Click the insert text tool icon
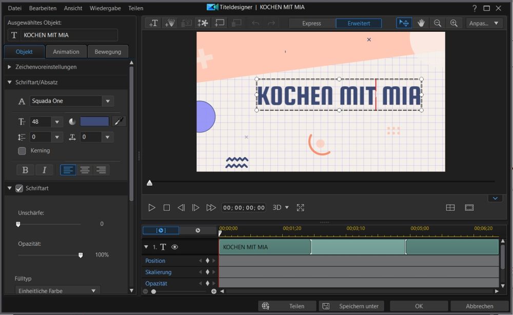Screen dimensions: 513x315 point(153,23)
